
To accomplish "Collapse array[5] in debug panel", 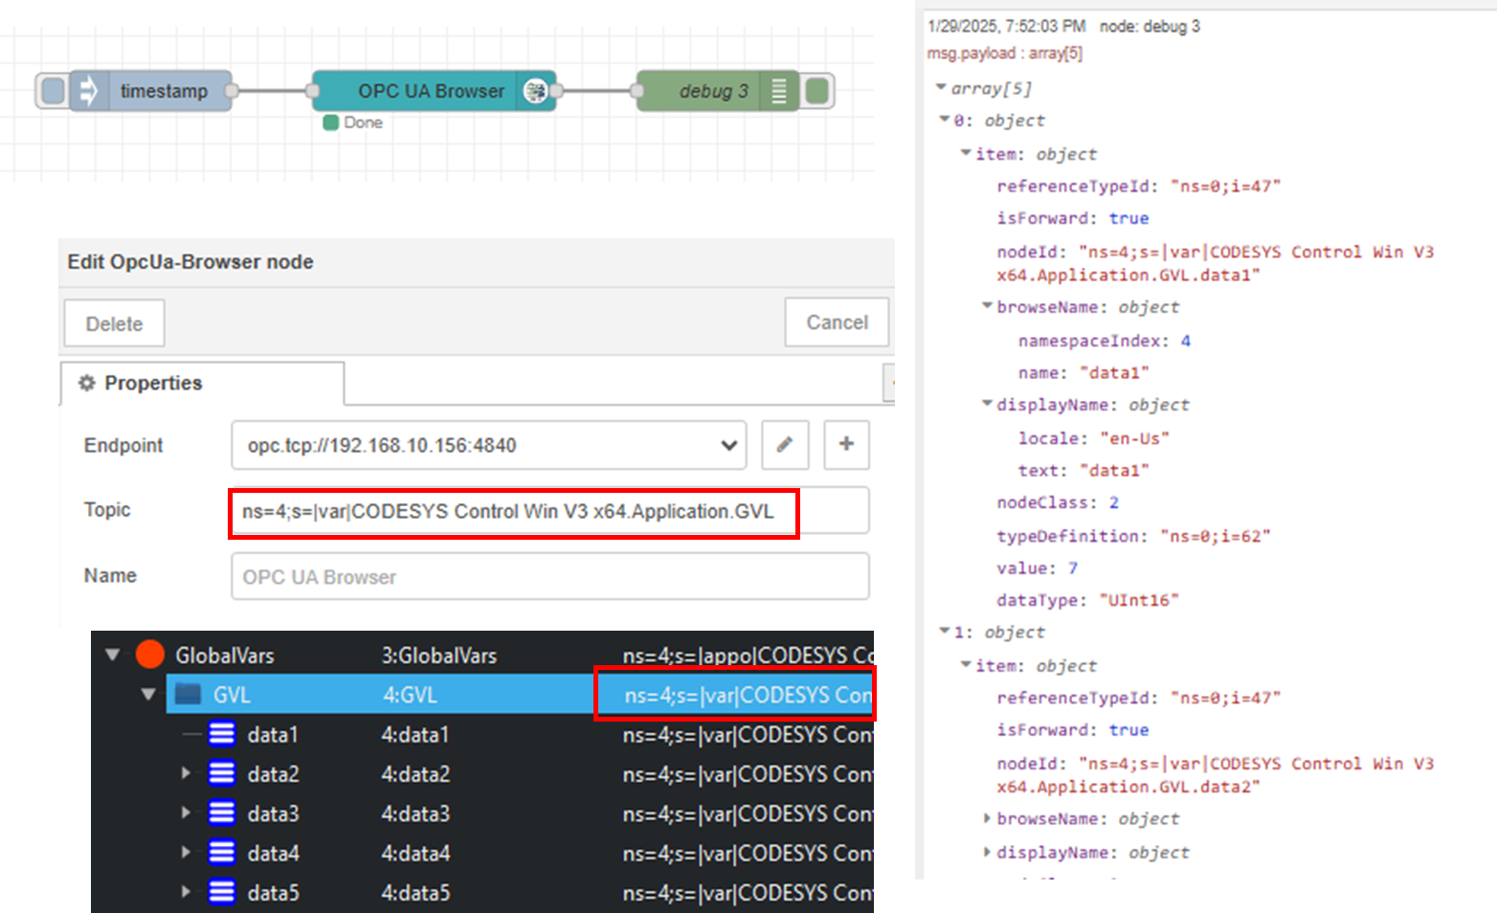I will (x=941, y=87).
